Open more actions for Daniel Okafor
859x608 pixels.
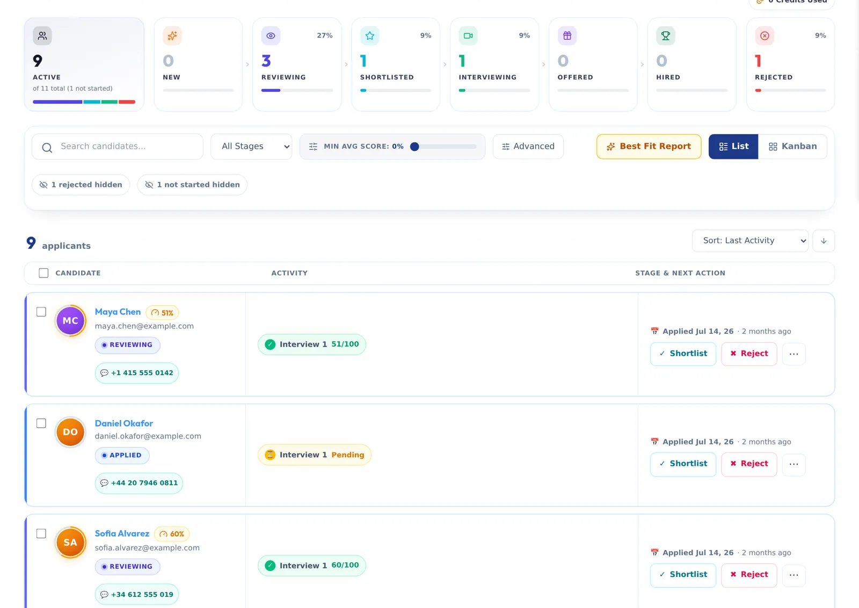(x=794, y=464)
